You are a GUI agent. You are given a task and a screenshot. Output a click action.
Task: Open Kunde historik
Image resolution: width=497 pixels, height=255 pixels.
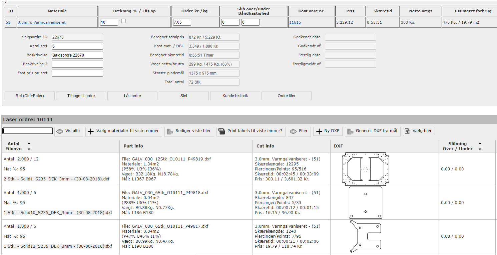coord(235,96)
